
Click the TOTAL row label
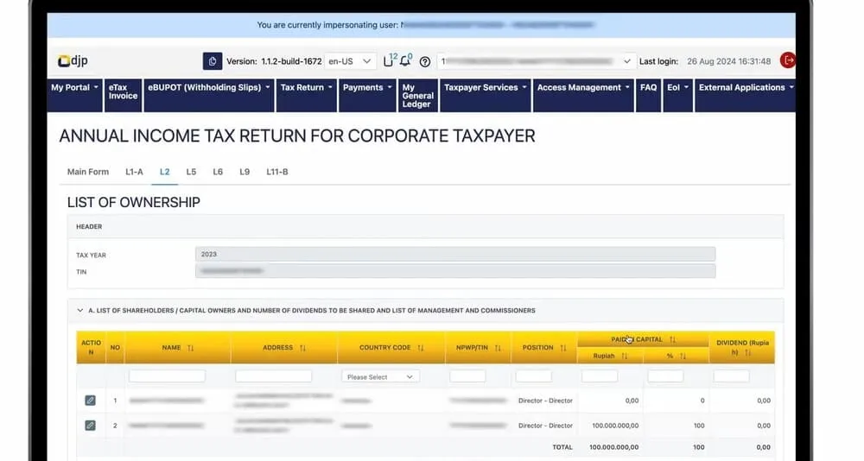click(x=562, y=447)
